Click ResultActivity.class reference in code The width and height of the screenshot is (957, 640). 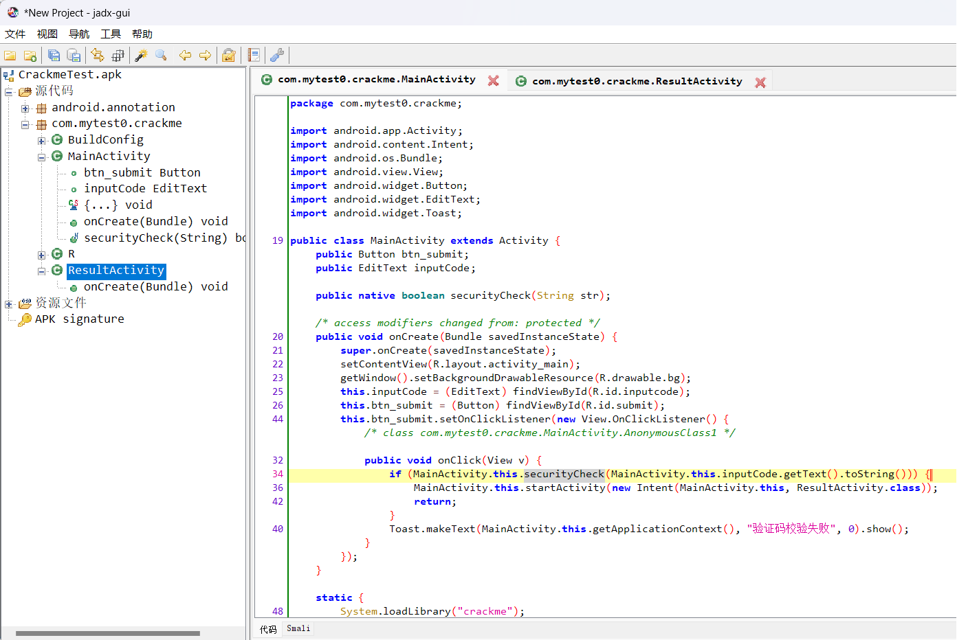point(859,488)
